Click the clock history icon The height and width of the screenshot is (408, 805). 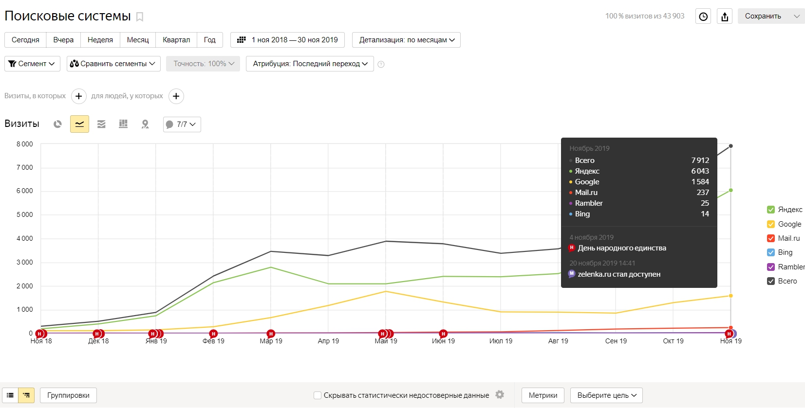point(703,17)
